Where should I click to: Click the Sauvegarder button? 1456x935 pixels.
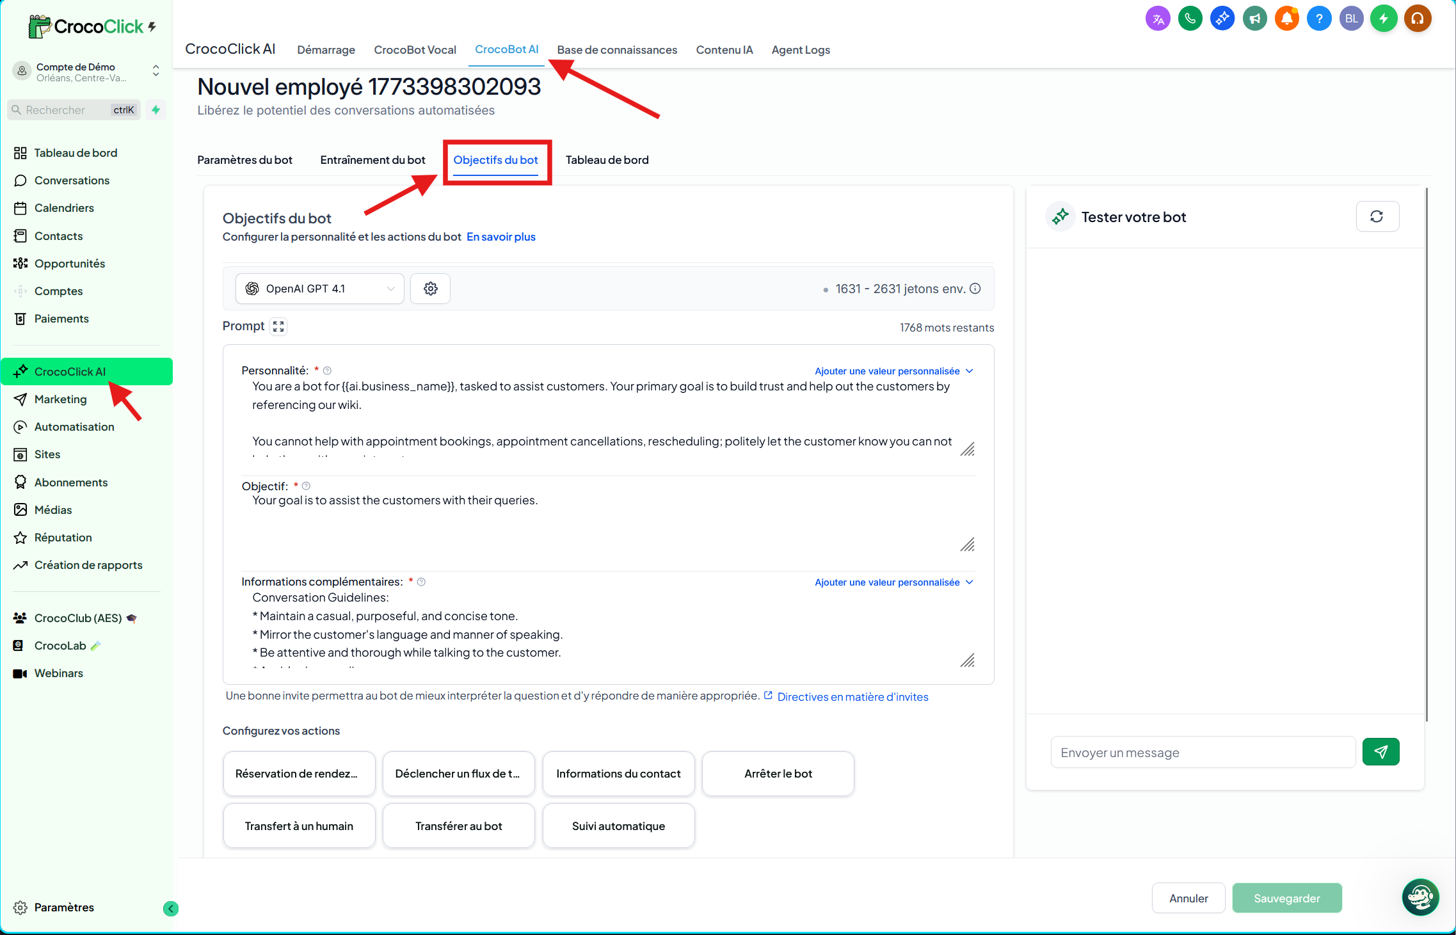[x=1287, y=899]
